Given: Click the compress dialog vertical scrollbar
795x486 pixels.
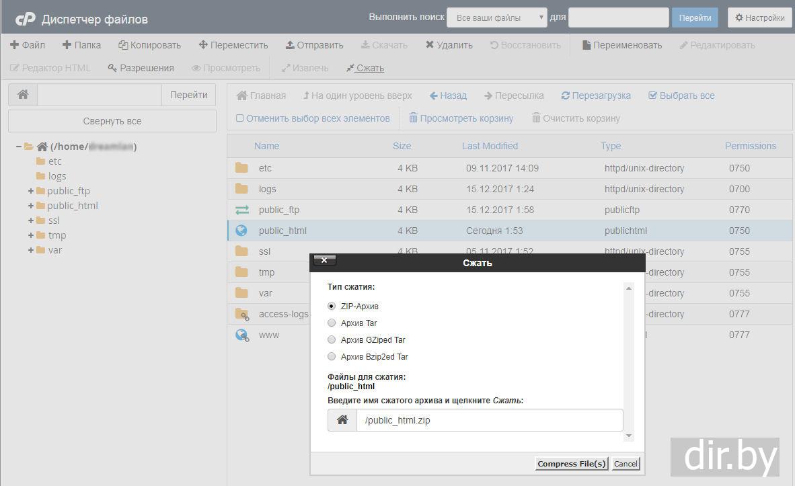Looking at the screenshot, I should click(629, 362).
